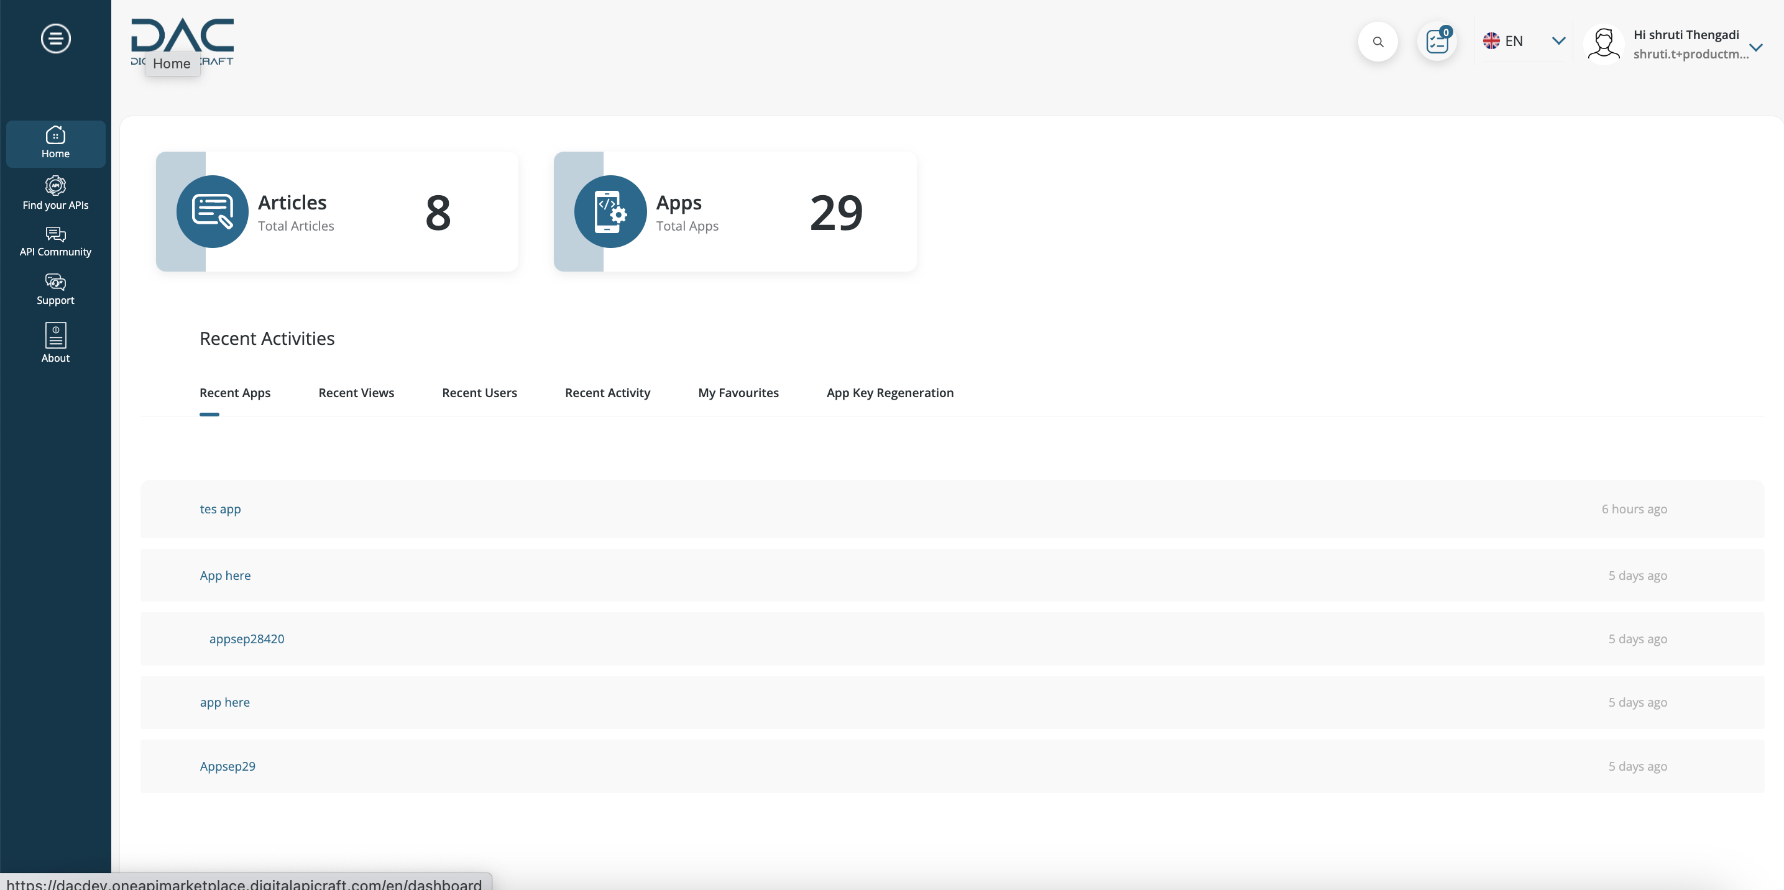
Task: Switch to Recent Activity tab
Action: [607, 393]
